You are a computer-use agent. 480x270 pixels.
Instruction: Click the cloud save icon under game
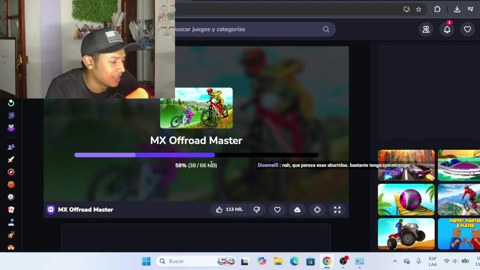tap(297, 210)
